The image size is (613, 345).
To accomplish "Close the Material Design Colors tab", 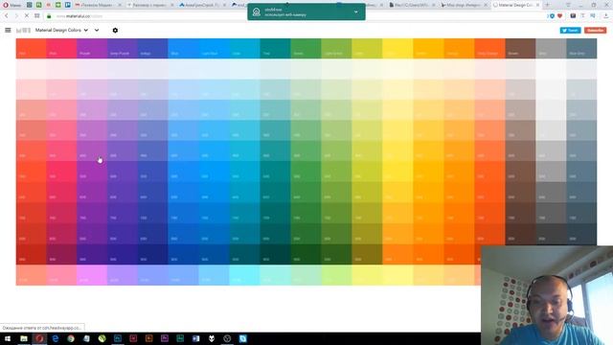I will point(537,5).
